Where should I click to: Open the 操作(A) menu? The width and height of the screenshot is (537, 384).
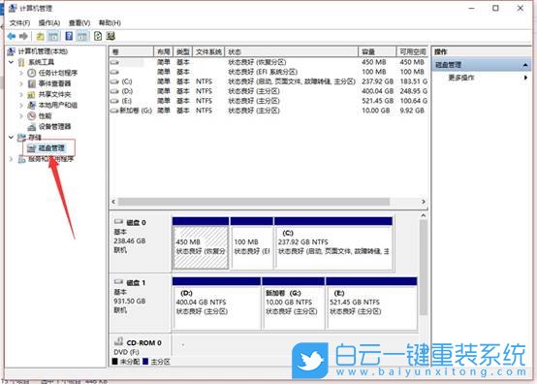[x=49, y=23]
